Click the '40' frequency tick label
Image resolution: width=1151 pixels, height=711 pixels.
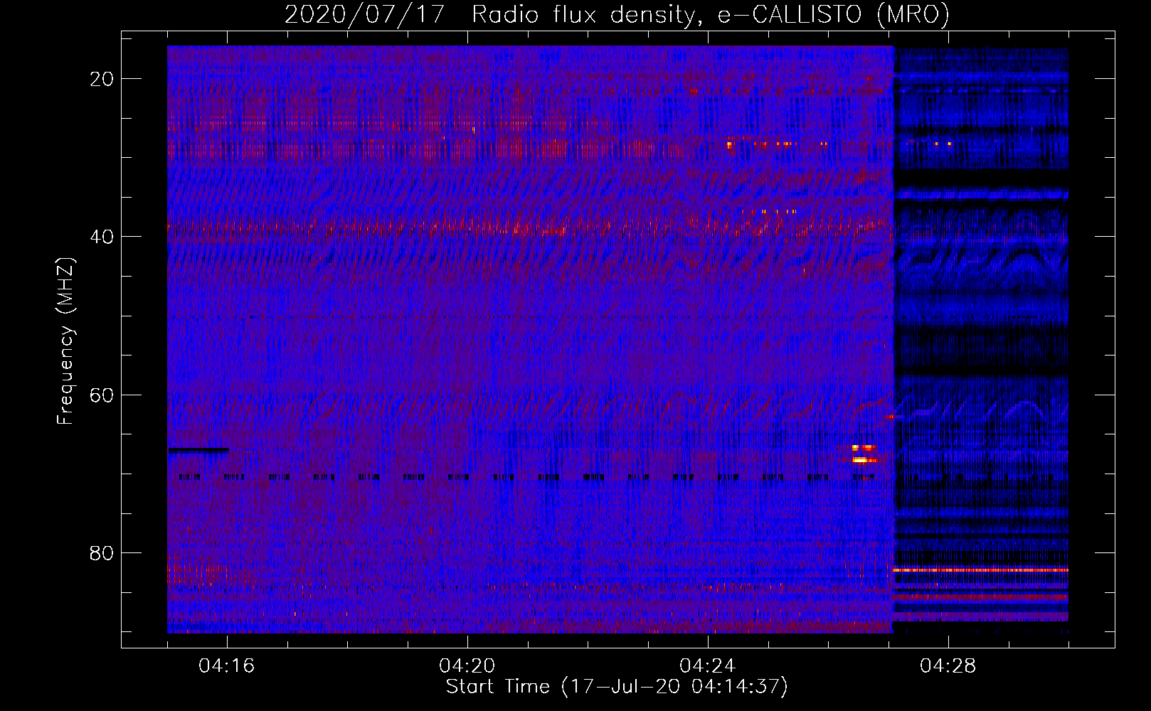[102, 237]
